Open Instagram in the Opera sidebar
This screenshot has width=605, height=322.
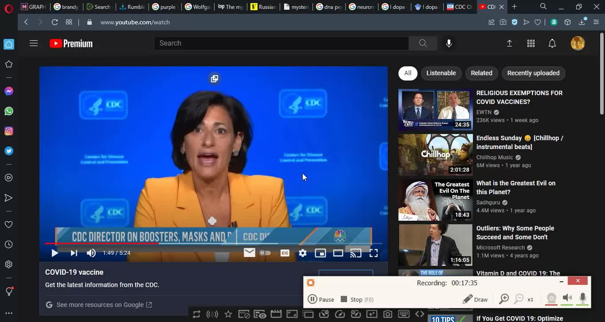coord(8,131)
